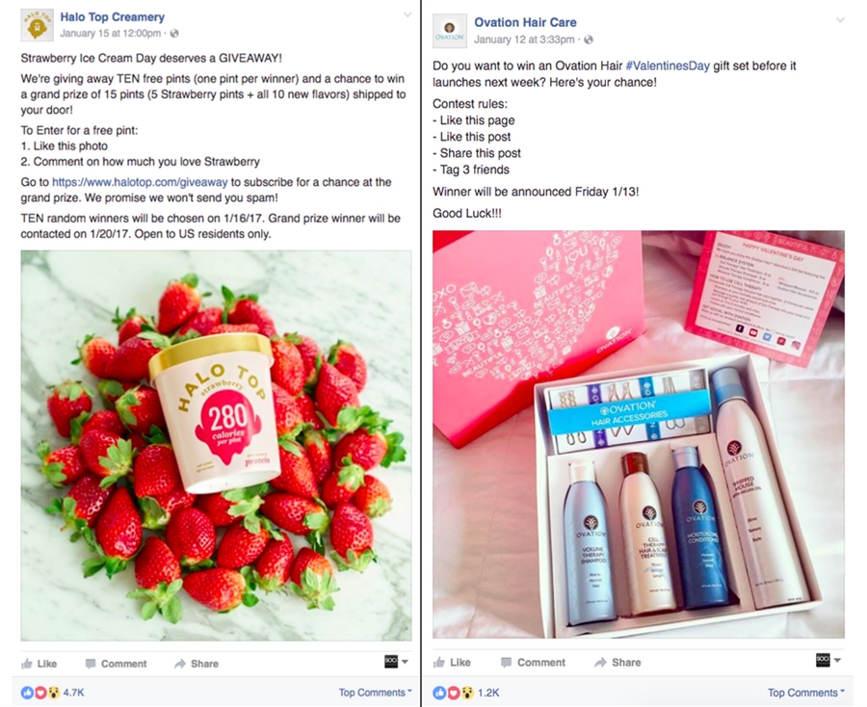Open Ovation post options chevron
The width and height of the screenshot is (867, 707).
840,20
